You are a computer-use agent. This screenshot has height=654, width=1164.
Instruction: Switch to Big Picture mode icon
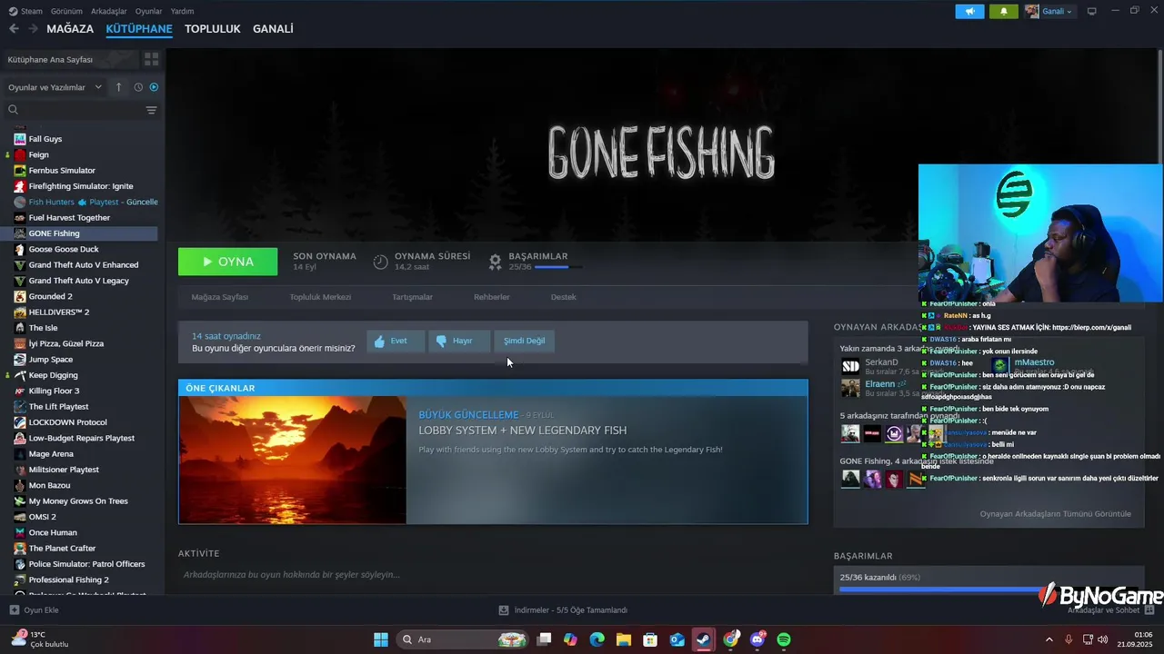click(x=1091, y=11)
